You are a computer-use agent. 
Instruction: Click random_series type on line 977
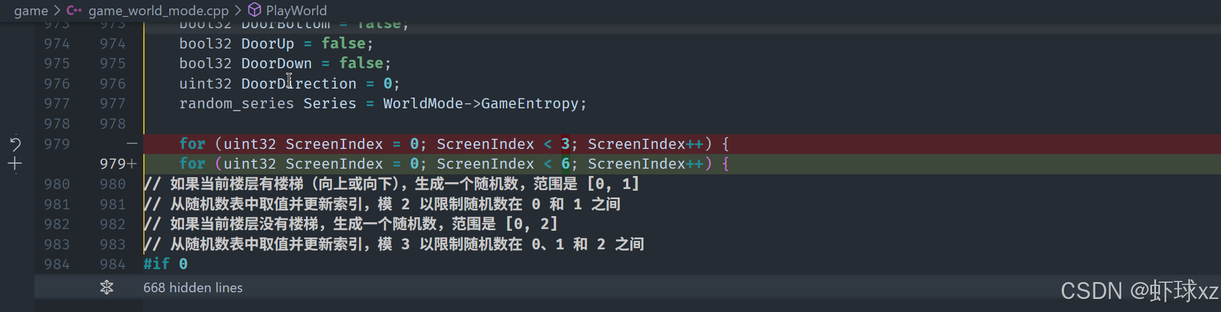237,104
